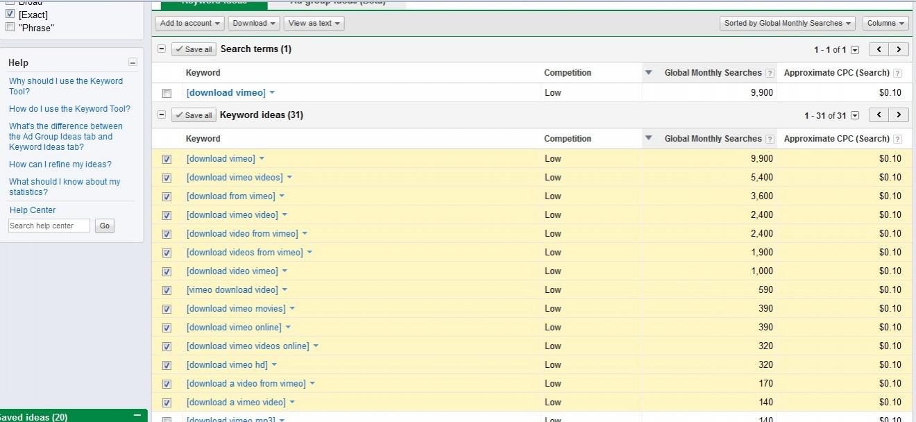This screenshot has height=422, width=916.
Task: Uncheck [download from vimeo] keyword idea
Action: point(167,196)
